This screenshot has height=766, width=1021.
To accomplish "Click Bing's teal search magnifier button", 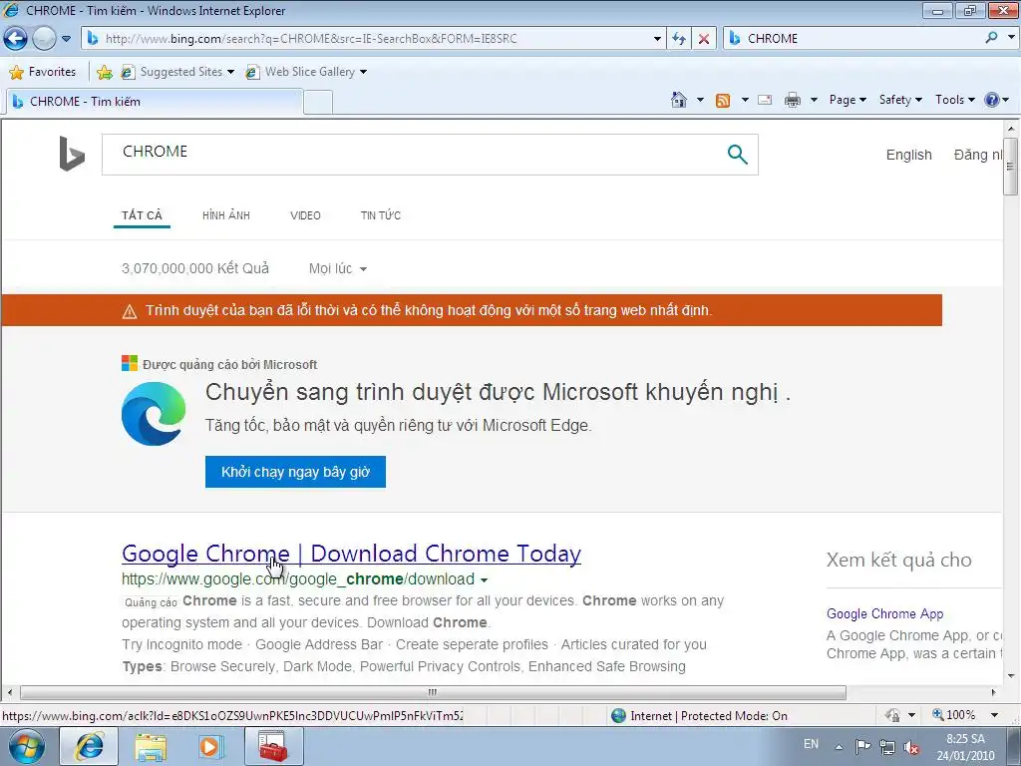I will 737,155.
